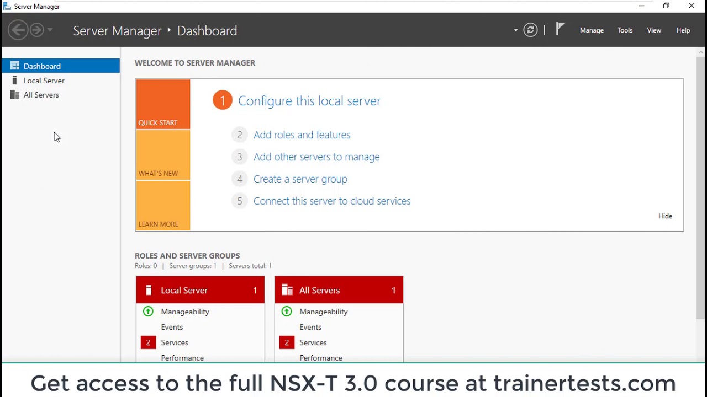
Task: Select All Servers in the sidebar
Action: click(61, 95)
